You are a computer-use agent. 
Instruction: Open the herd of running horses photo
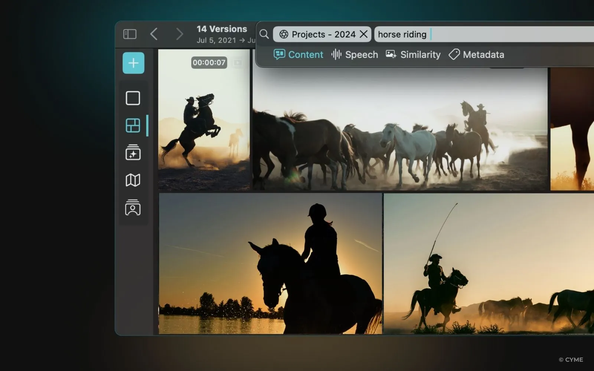(400, 129)
